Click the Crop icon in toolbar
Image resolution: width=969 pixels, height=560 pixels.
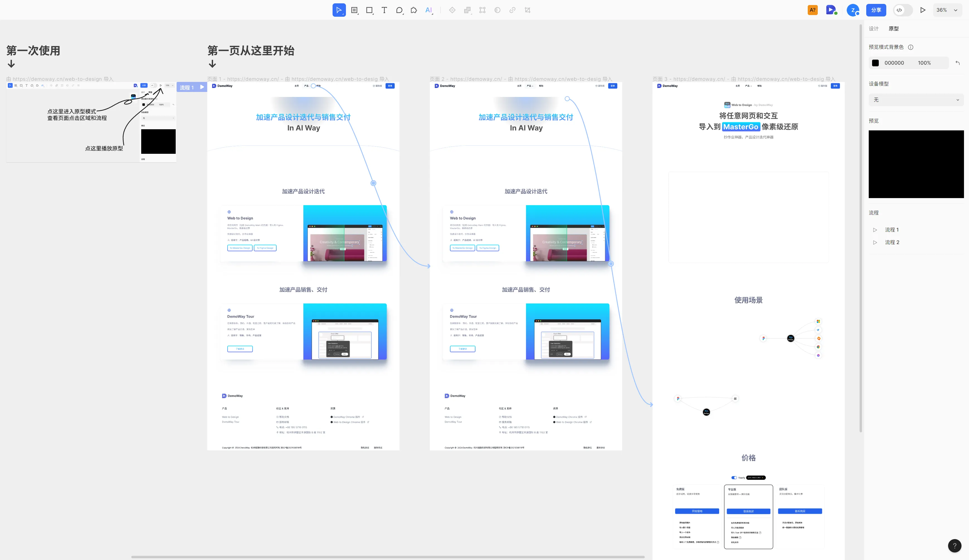click(x=528, y=10)
